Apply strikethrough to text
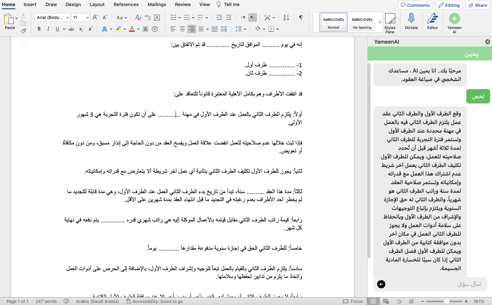Screen dimensions: 492x305 [71, 29]
